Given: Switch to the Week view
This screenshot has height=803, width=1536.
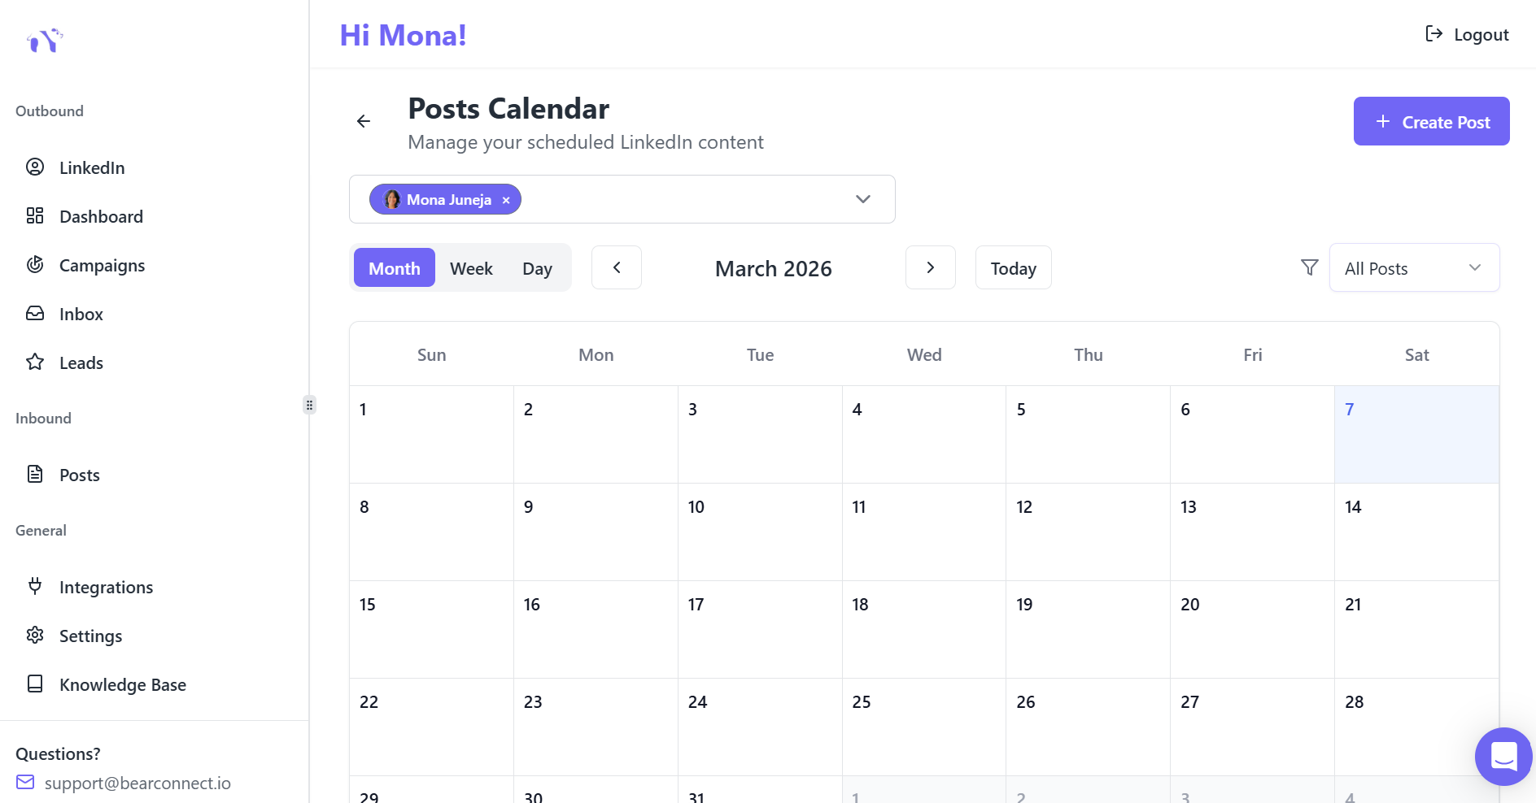Looking at the screenshot, I should pos(471,268).
